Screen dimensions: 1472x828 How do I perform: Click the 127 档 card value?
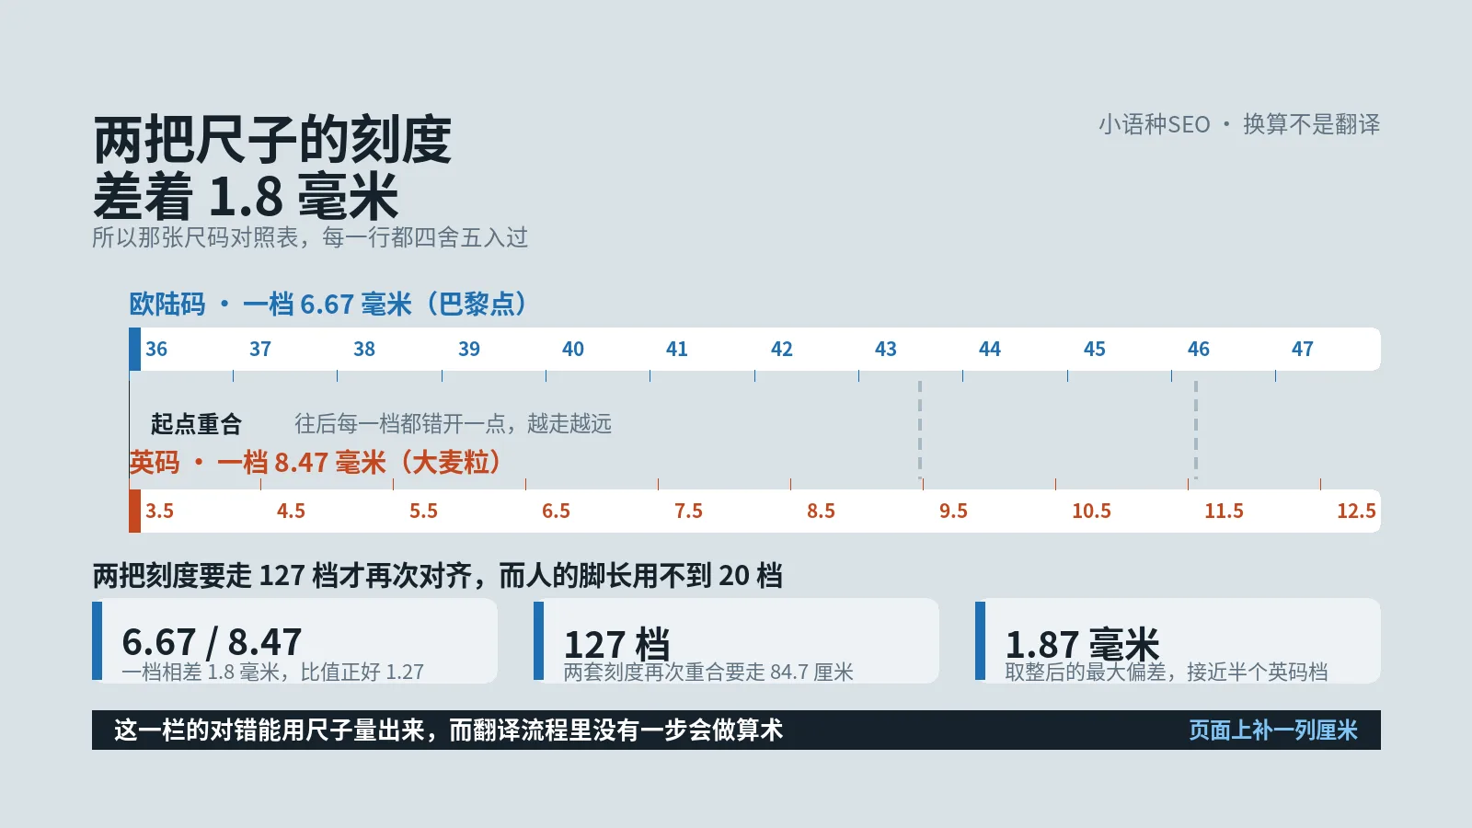[616, 643]
